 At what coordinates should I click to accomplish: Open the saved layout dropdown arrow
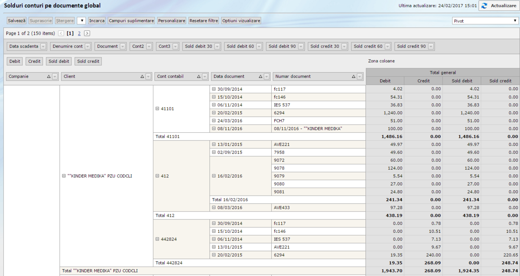81,21
